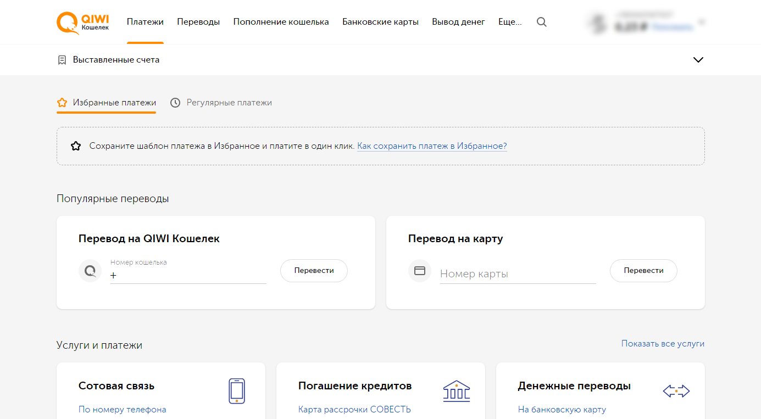Click the bookmark icon next to Выставленные счета
This screenshot has height=419, width=761.
pos(62,59)
